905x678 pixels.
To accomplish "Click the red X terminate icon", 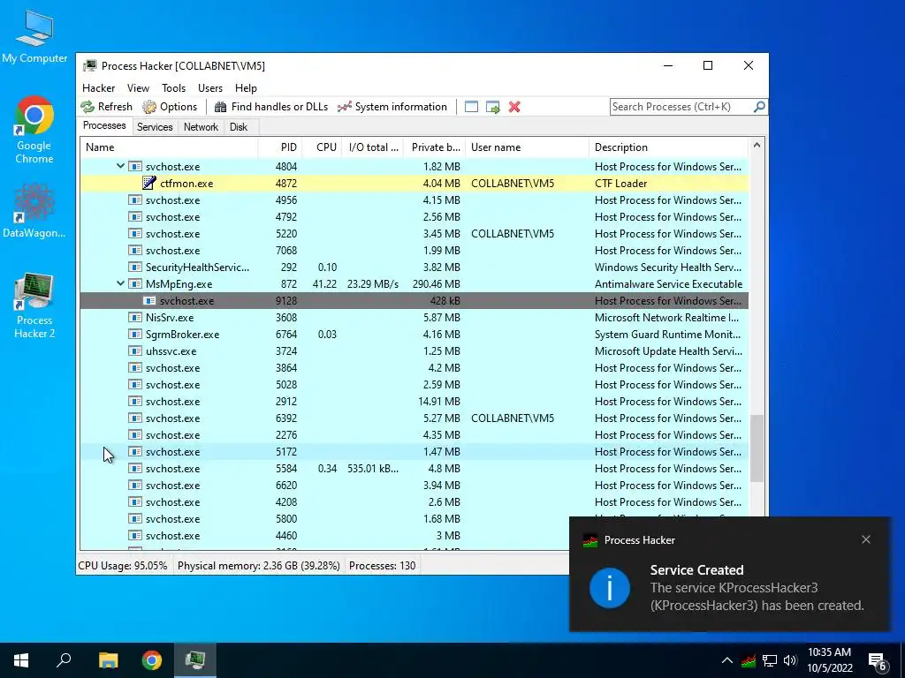I will pos(514,107).
